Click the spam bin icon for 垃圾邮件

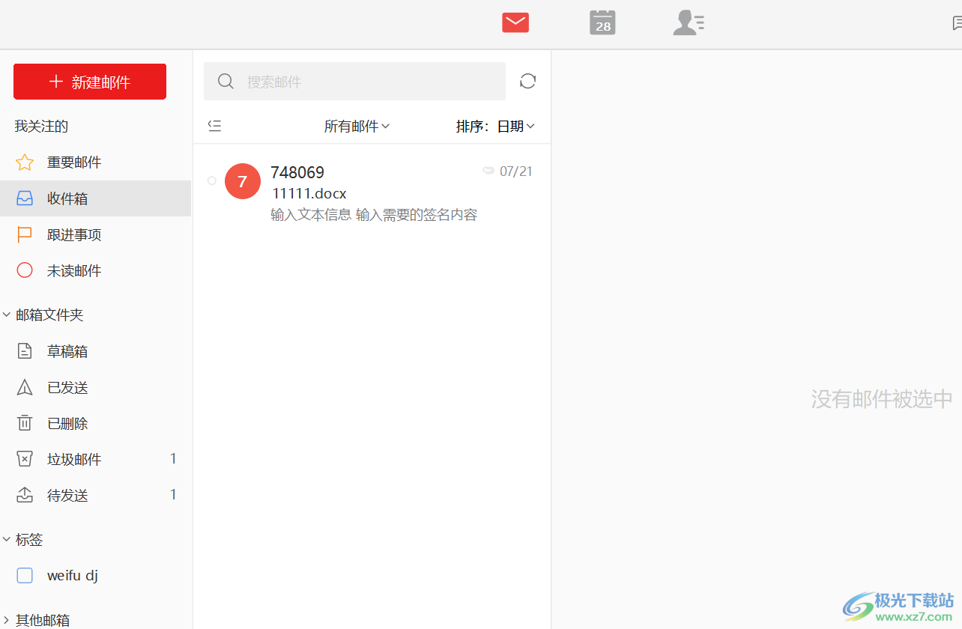25,459
